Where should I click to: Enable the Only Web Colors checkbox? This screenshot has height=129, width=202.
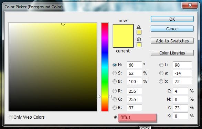click(x=10, y=117)
